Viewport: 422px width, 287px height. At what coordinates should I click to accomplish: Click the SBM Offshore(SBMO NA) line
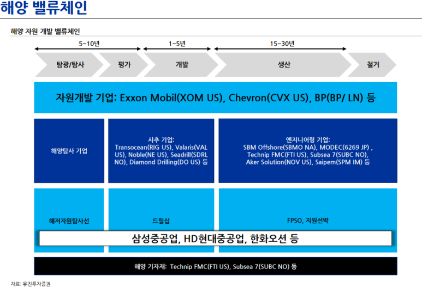pos(308,147)
